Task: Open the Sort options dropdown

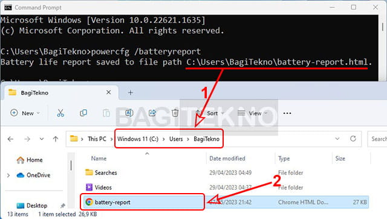Action: click(x=210, y=113)
